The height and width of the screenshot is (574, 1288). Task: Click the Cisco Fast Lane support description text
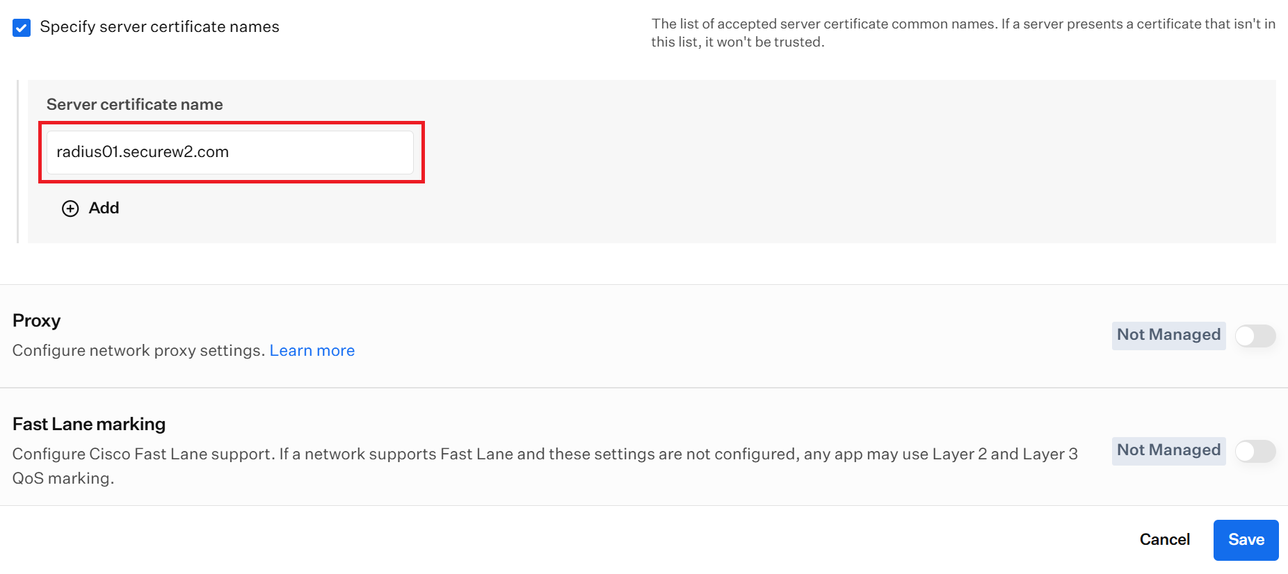[x=545, y=466]
